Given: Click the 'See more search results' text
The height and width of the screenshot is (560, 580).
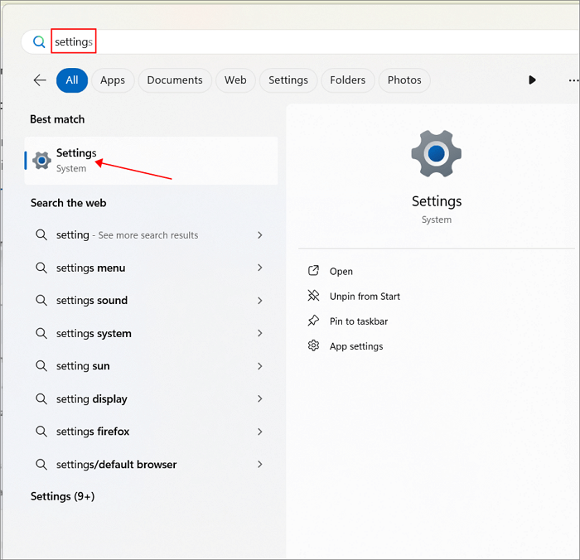Looking at the screenshot, I should pyautogui.click(x=148, y=235).
